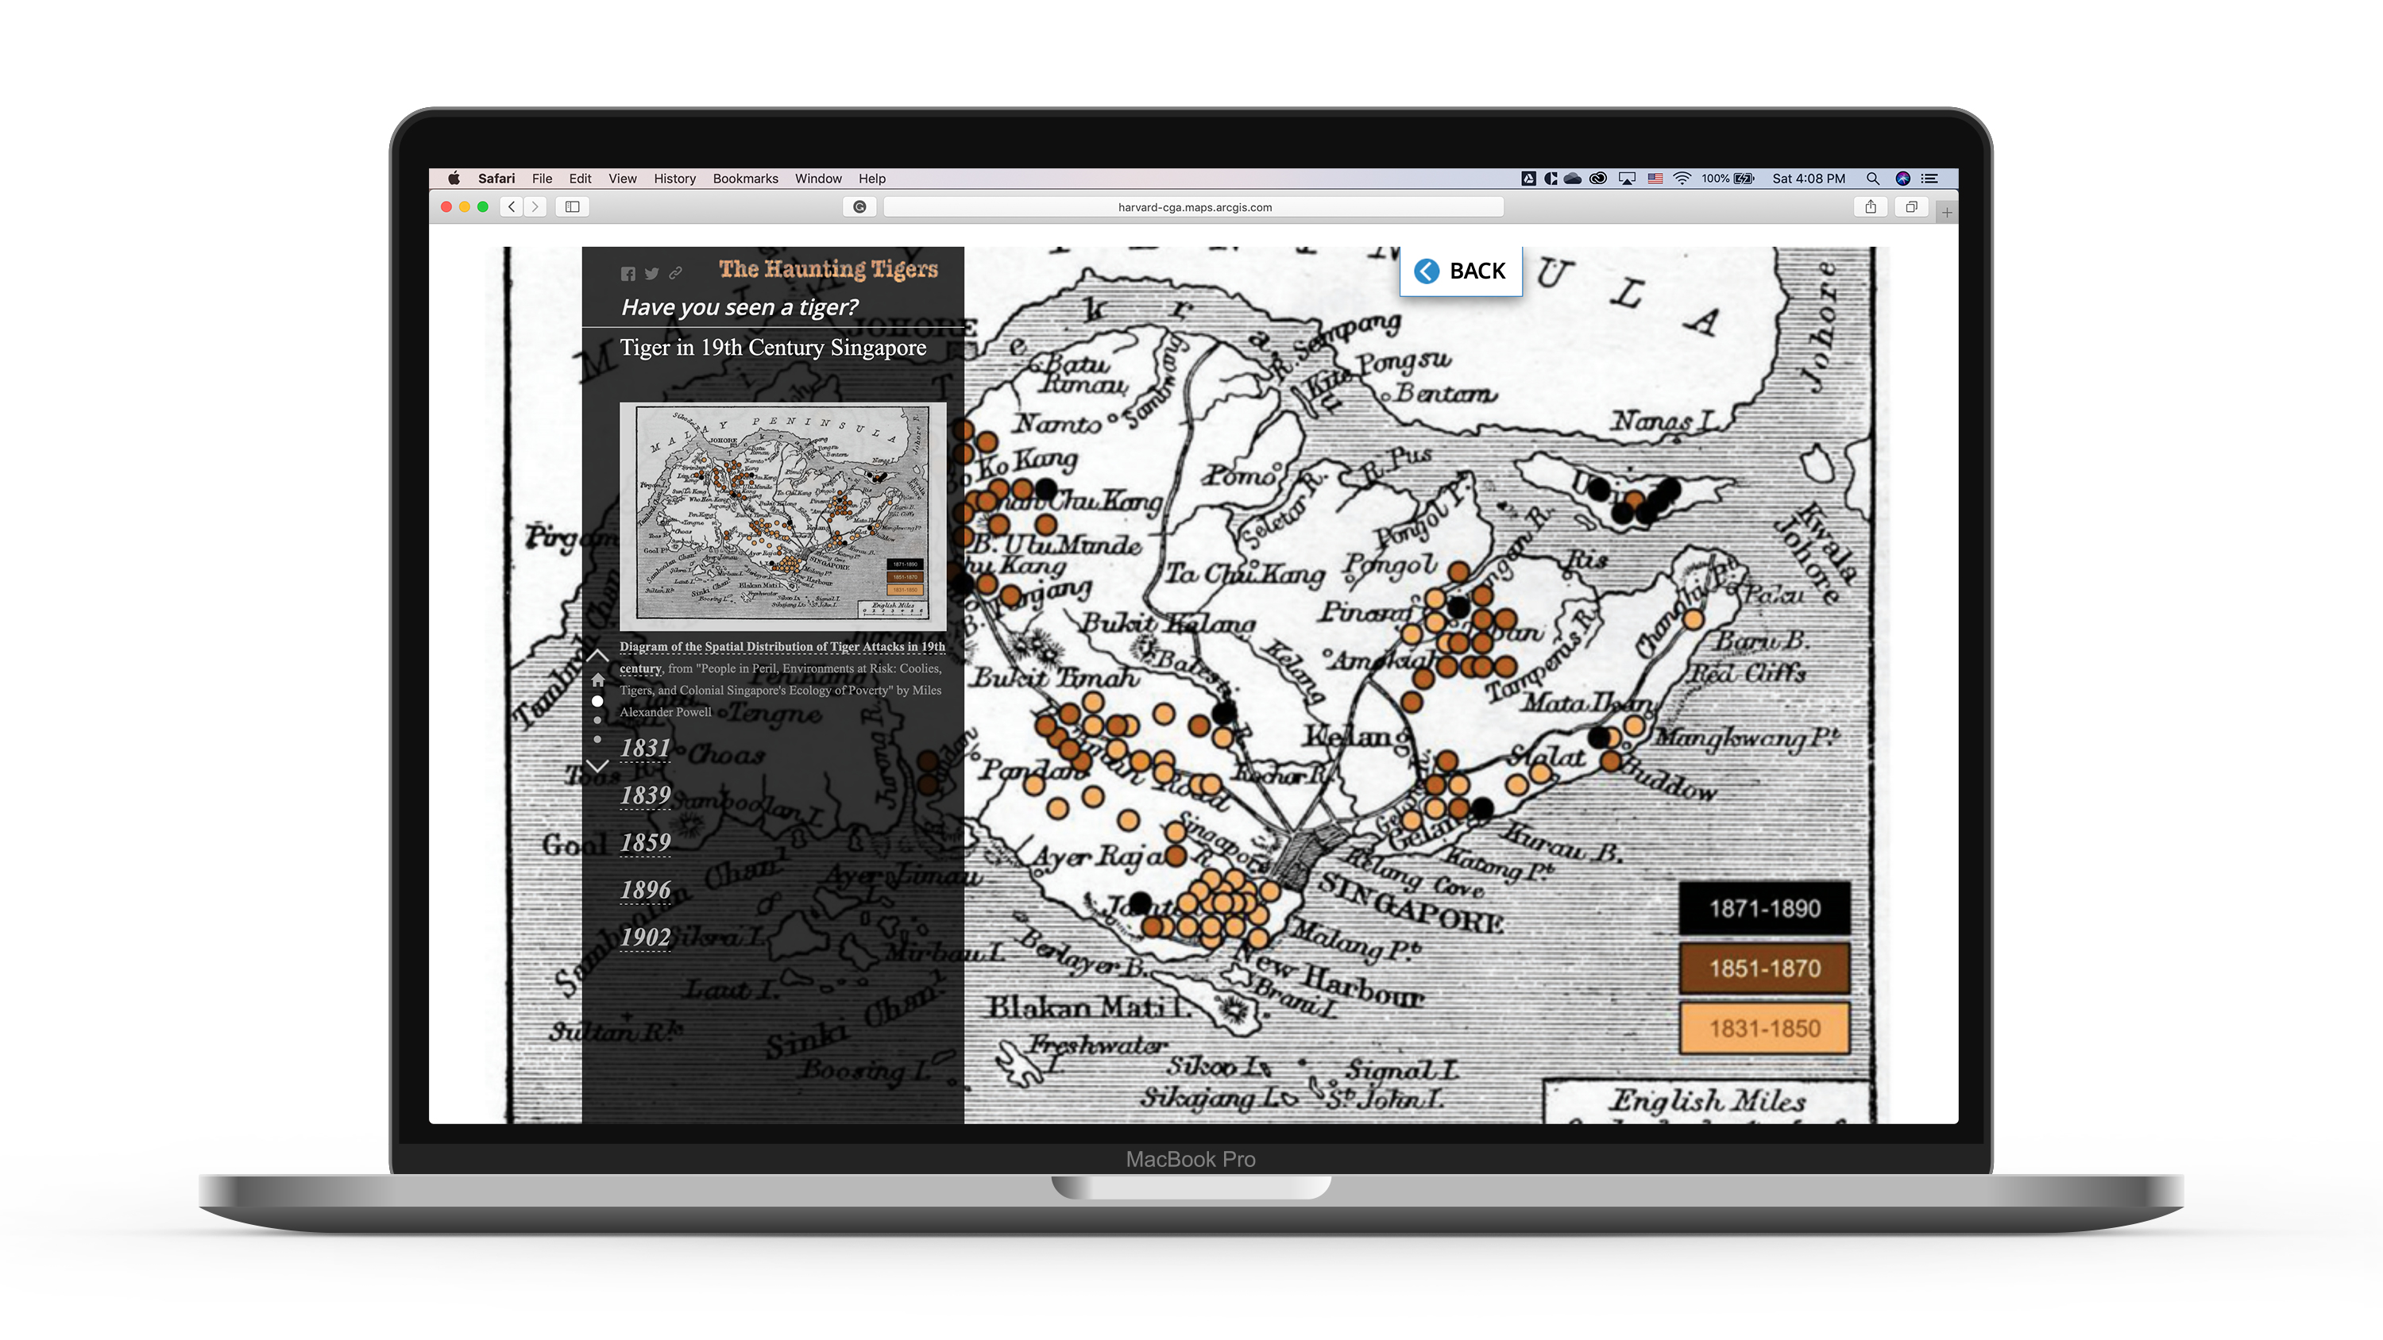
Task: Open the Bookmarks menu
Action: coord(745,179)
